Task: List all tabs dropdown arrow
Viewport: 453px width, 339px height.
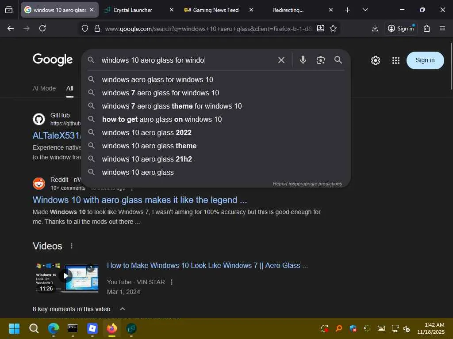Action: 365,10
